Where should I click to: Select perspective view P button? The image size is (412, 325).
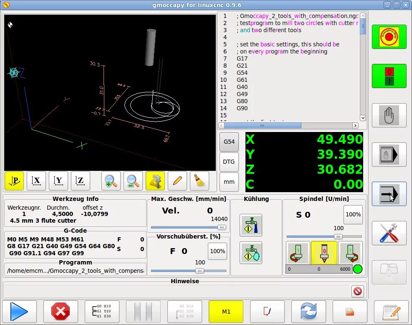point(14,181)
